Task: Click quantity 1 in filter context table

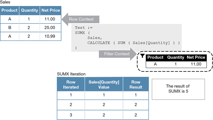Action: click(x=176, y=64)
